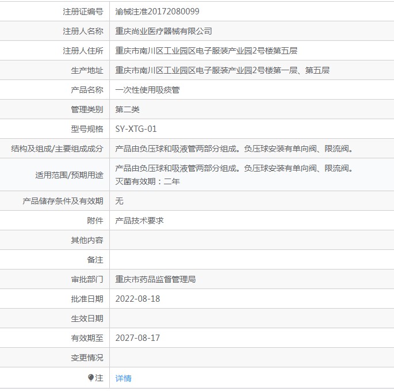Screen dimensions: 394x391
Task: Click registration number 渝械注准20172080099
Action: pos(158,11)
